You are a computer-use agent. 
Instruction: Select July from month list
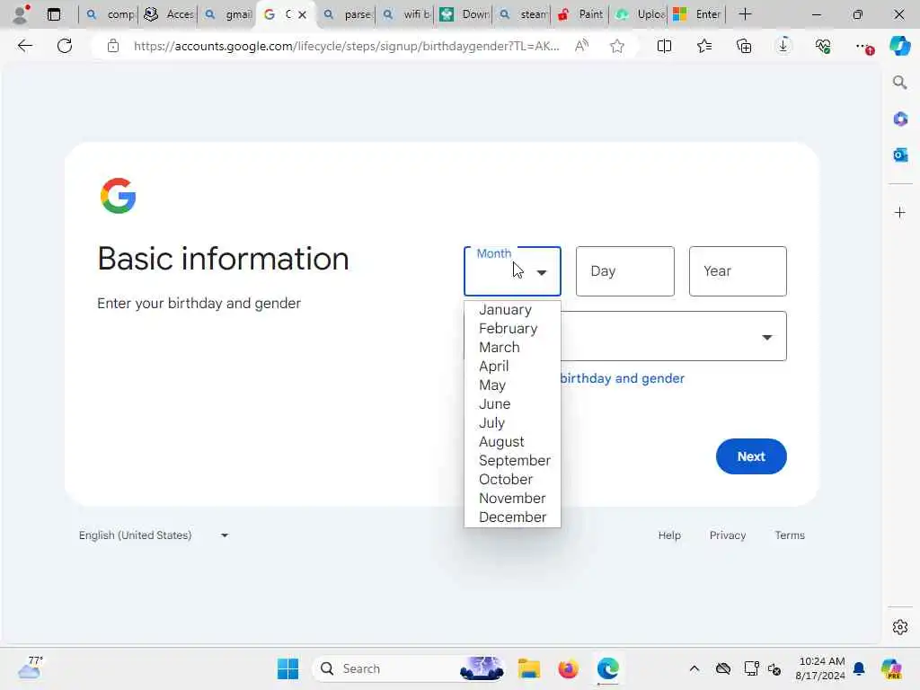(512, 422)
